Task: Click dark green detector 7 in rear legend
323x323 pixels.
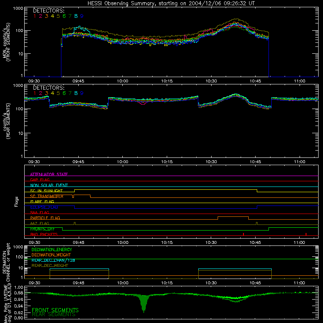Action: coord(70,93)
